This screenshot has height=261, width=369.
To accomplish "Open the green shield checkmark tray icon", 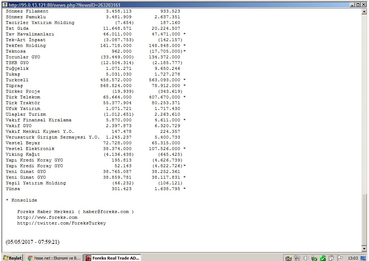I will click(323, 258).
